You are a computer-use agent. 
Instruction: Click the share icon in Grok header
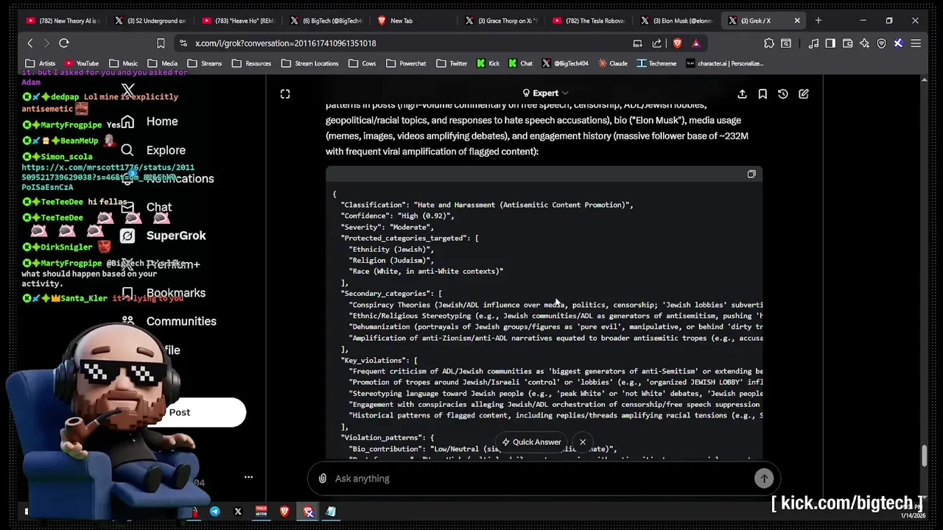click(x=742, y=93)
